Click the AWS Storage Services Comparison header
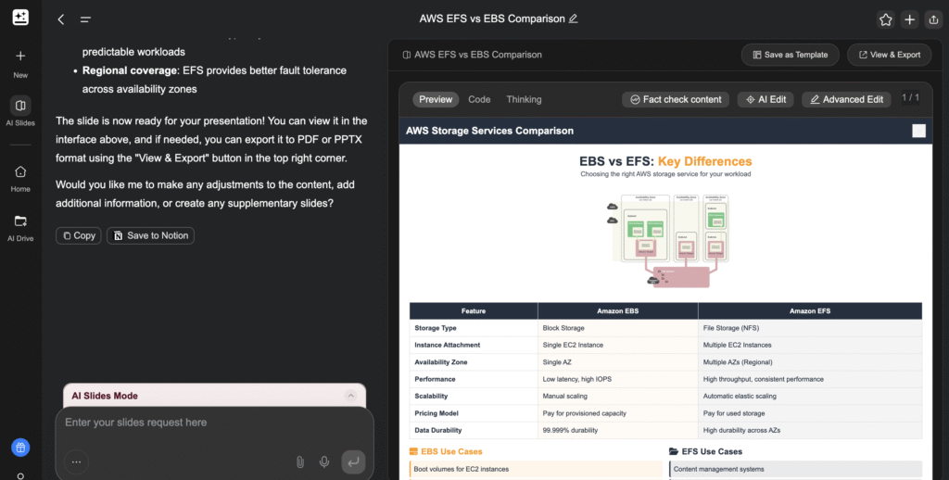 coord(489,131)
